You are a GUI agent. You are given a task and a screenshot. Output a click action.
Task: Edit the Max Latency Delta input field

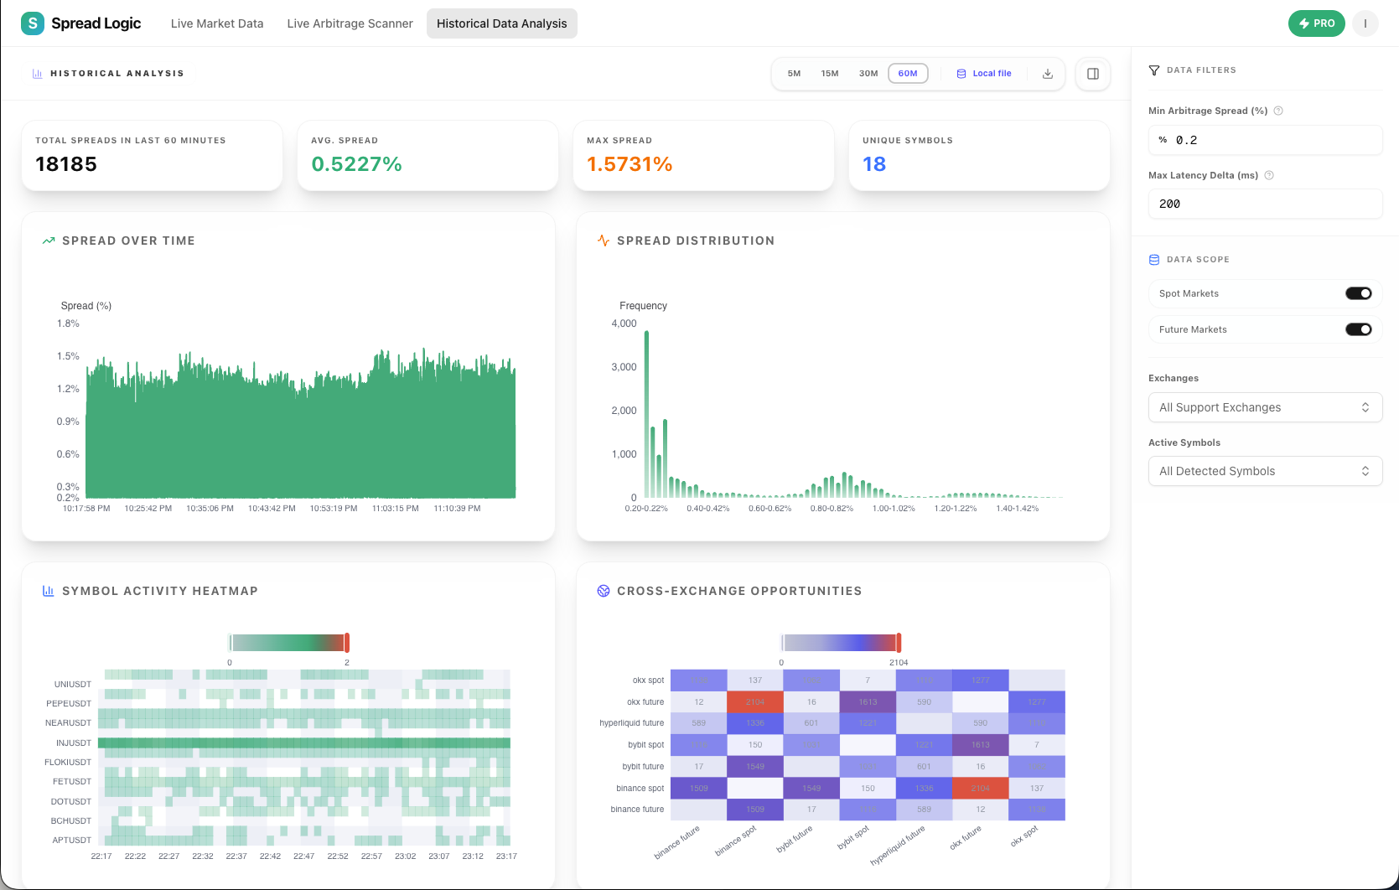pyautogui.click(x=1265, y=204)
